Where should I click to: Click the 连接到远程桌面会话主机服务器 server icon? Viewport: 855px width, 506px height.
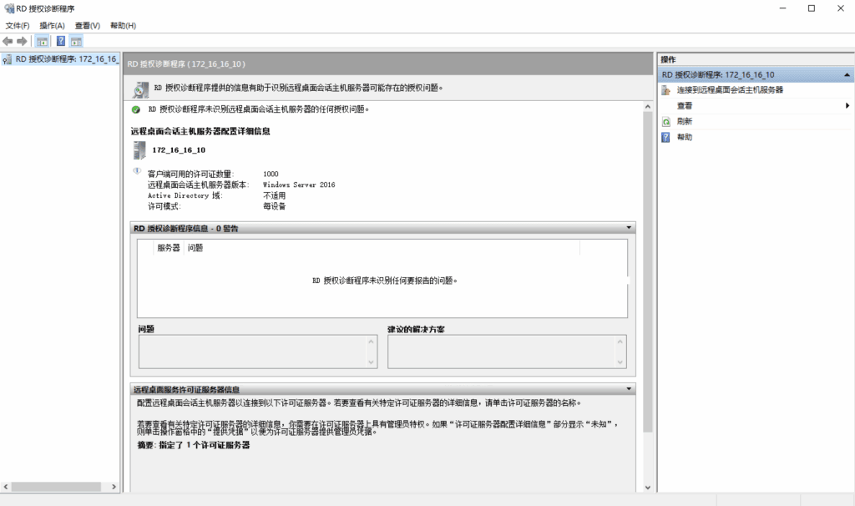click(665, 90)
